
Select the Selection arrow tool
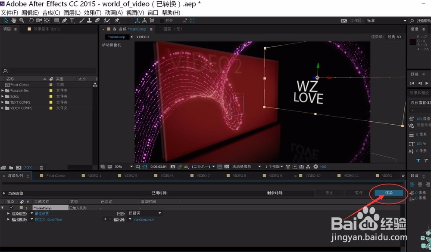[6, 21]
